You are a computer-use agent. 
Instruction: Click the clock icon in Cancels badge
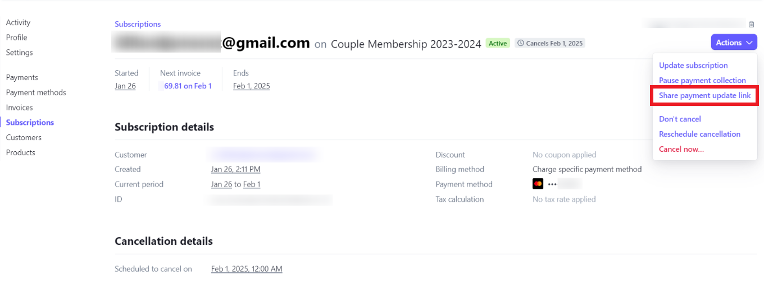520,43
